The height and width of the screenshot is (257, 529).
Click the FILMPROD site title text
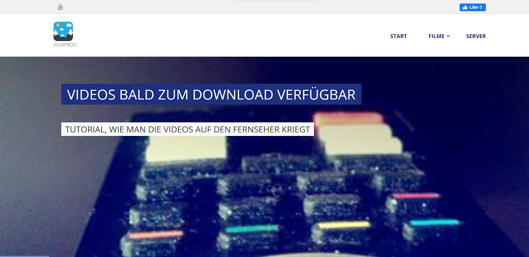pyautogui.click(x=65, y=45)
